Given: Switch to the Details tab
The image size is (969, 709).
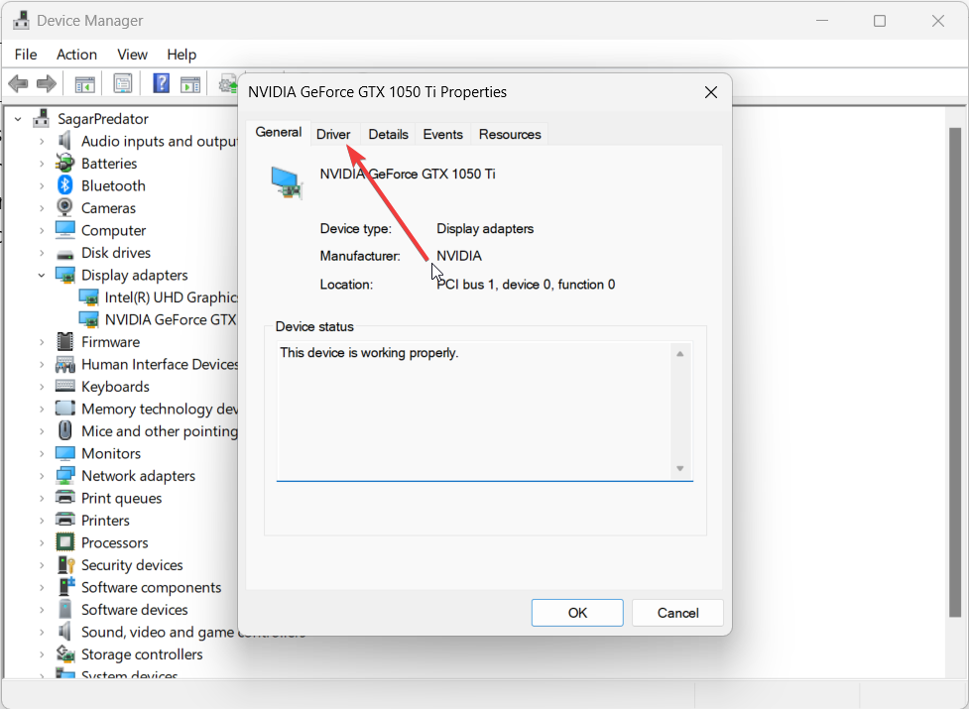Looking at the screenshot, I should (388, 134).
